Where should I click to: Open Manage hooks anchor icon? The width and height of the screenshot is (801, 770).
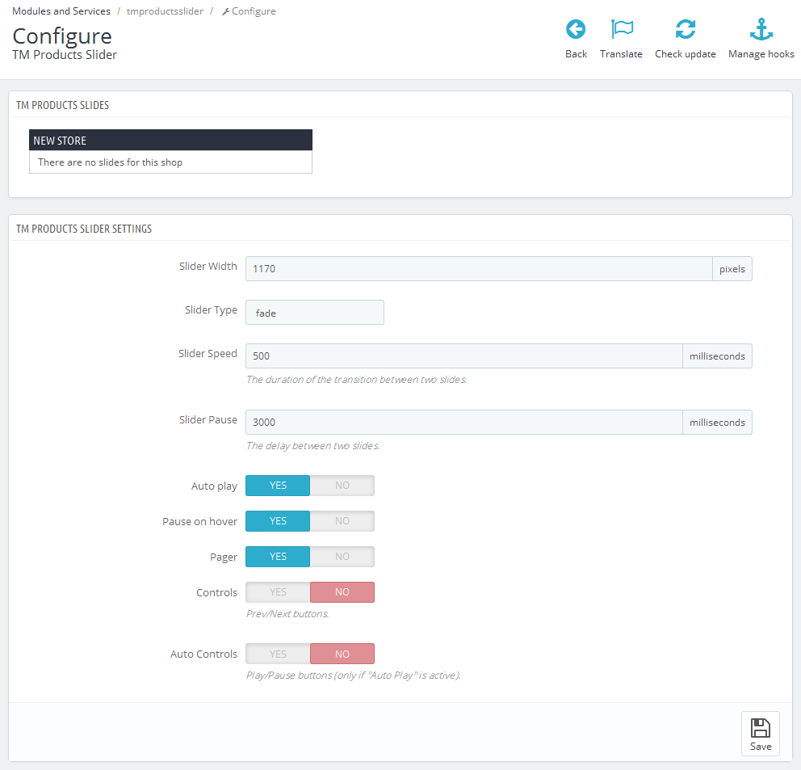[761, 29]
